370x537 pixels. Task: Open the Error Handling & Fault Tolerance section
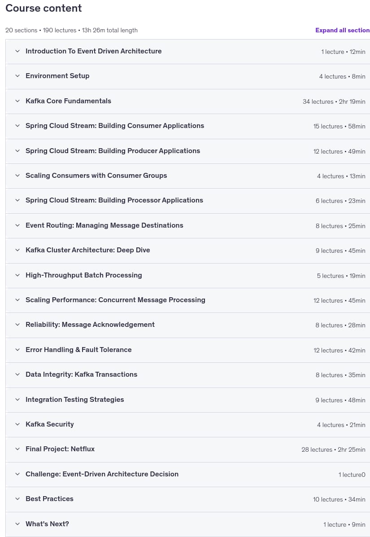[x=188, y=350]
